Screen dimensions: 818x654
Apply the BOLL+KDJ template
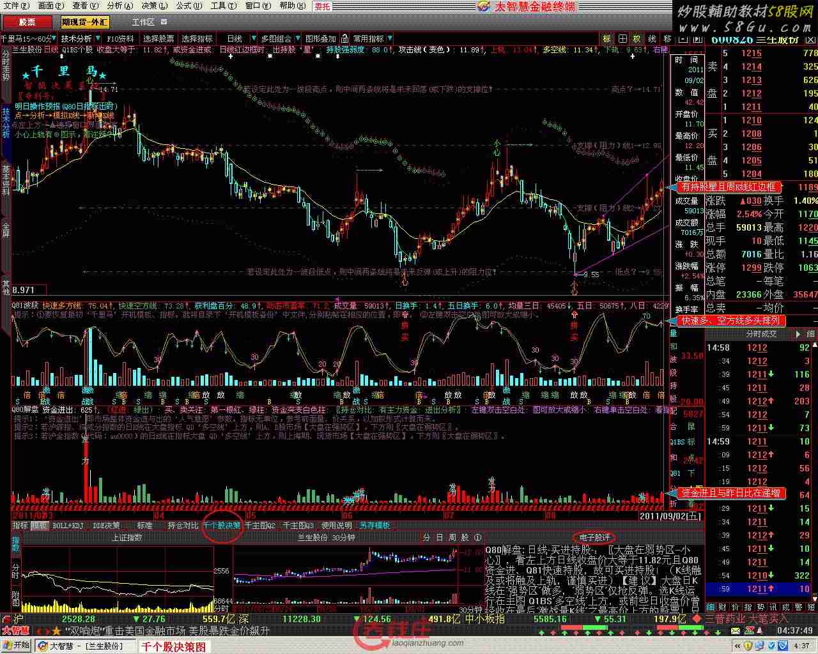pos(68,526)
